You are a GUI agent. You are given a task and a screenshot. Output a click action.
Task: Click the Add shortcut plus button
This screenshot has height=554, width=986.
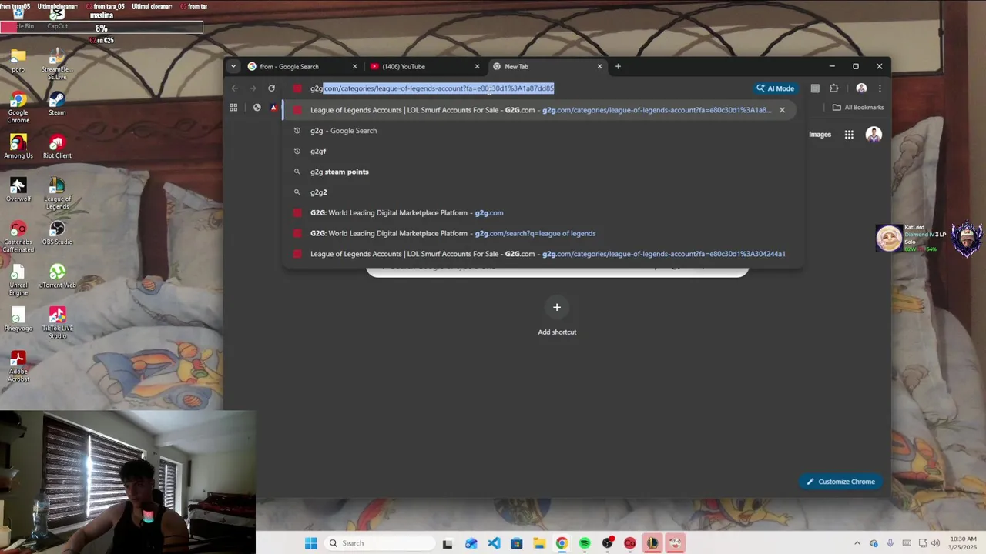click(557, 307)
